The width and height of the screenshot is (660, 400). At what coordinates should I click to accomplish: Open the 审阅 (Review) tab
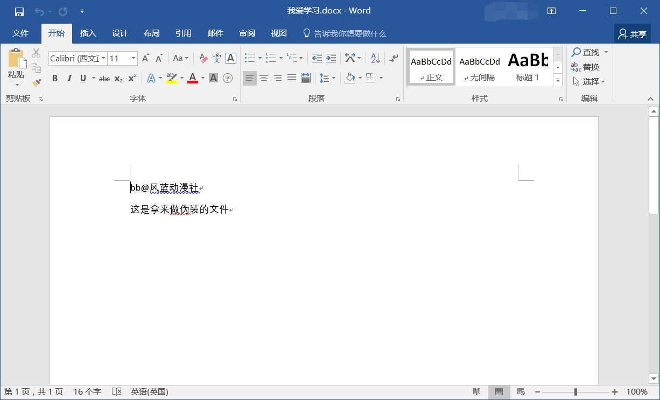pos(247,33)
